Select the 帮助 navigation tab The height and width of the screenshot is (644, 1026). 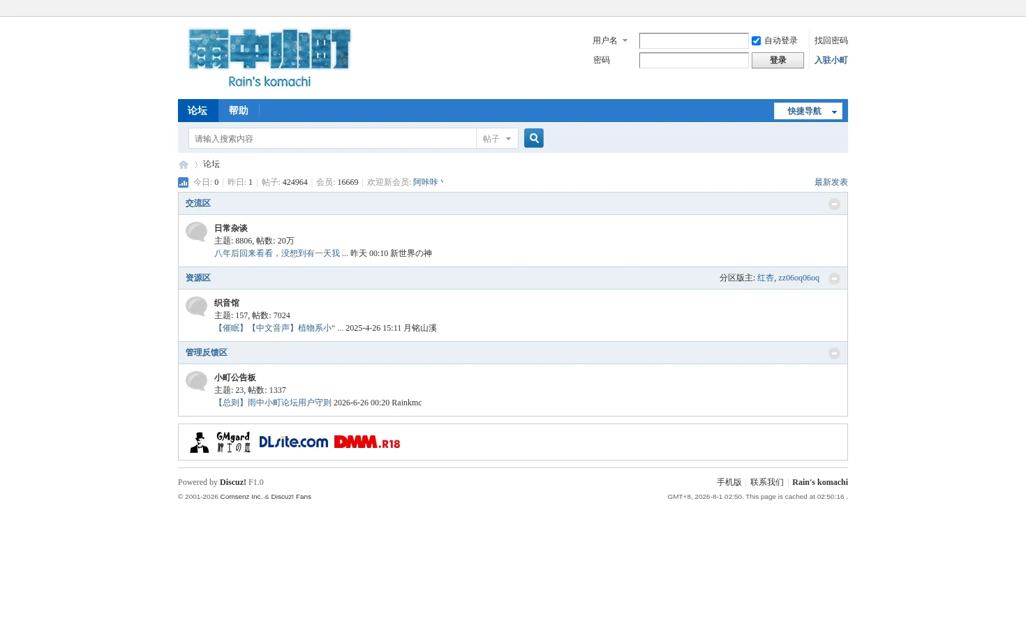click(x=239, y=110)
